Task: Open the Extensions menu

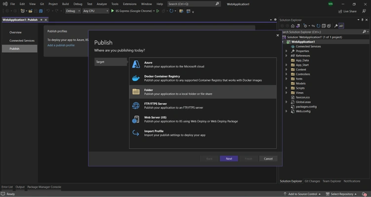Action: [130, 4]
